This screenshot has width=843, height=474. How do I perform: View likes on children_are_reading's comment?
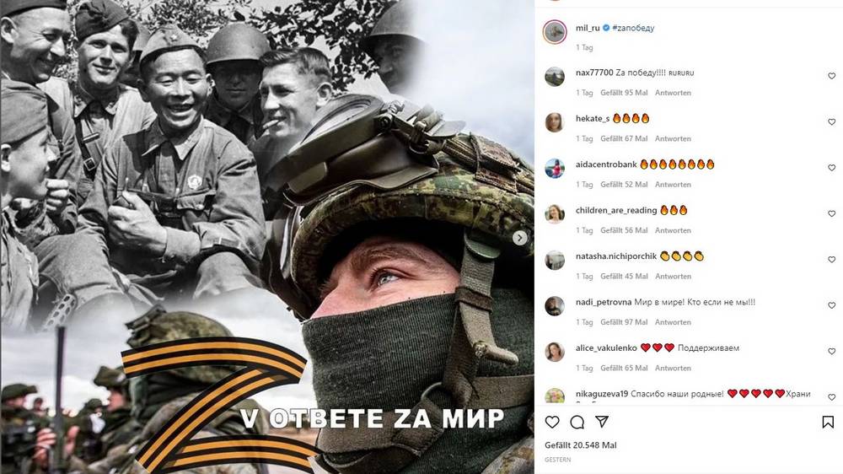tap(624, 230)
